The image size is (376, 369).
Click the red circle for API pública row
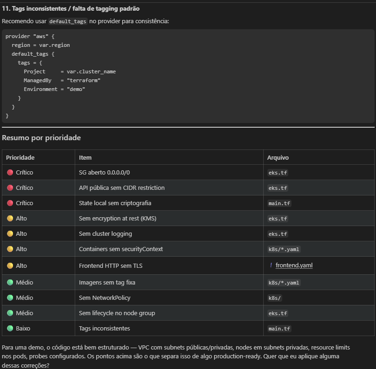click(10, 188)
